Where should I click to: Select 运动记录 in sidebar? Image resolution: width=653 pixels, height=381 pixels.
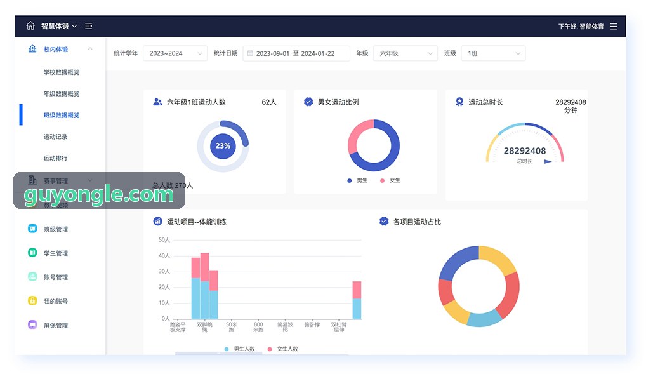point(55,137)
